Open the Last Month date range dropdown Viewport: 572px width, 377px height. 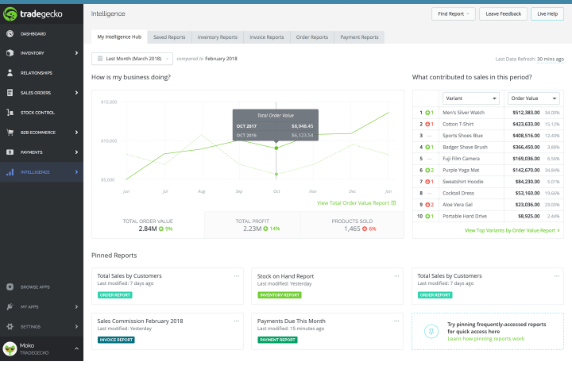pyautogui.click(x=132, y=59)
